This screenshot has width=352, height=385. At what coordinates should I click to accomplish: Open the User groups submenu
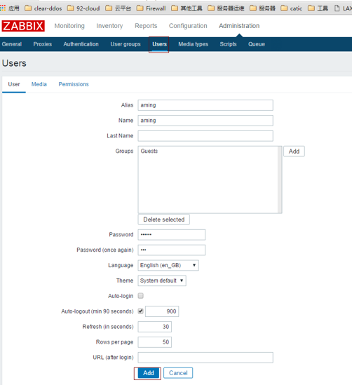pos(126,44)
